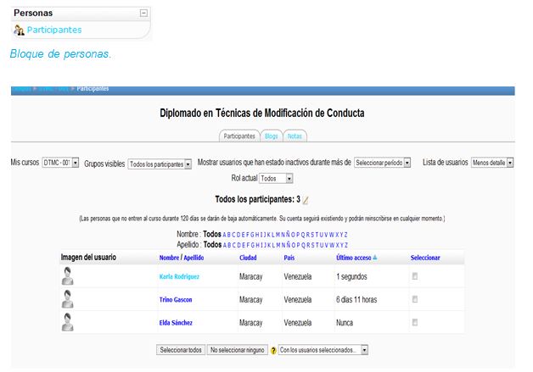
Task: Click Karla Rodríguez's user avatar
Action: pyautogui.click(x=68, y=275)
